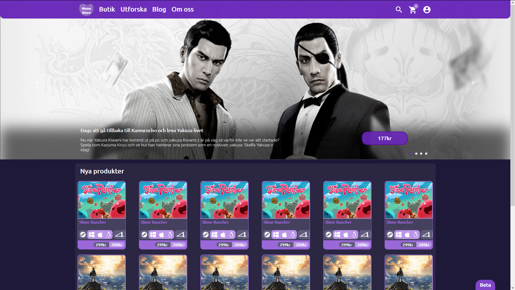The image size is (515, 290).
Task: Click the Beta button
Action: [485, 285]
